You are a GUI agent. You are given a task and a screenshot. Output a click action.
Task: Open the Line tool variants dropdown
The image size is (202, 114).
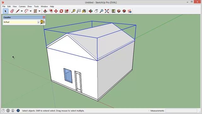(x=22, y=11)
